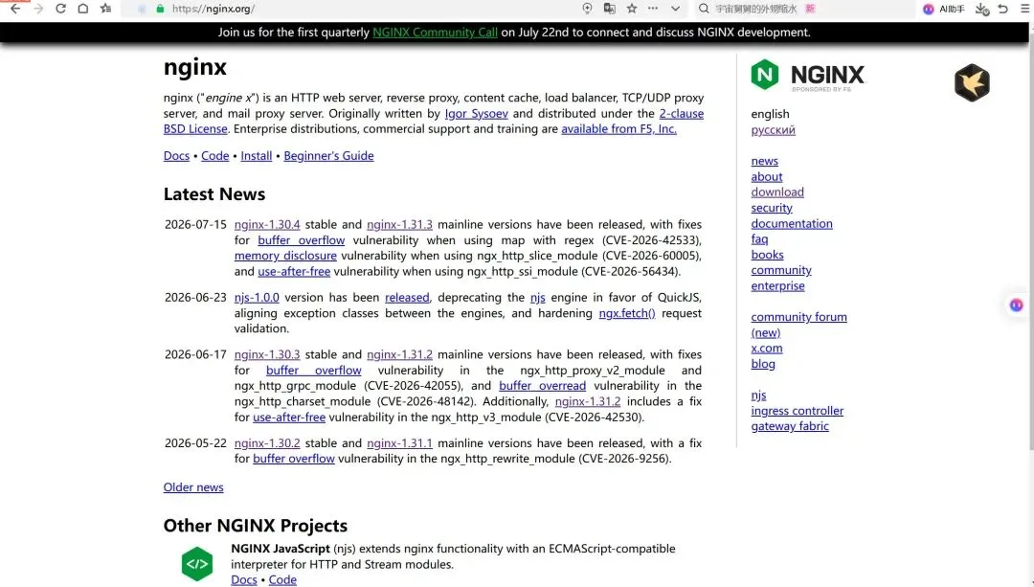Click the browser forward arrow

[x=38, y=9]
